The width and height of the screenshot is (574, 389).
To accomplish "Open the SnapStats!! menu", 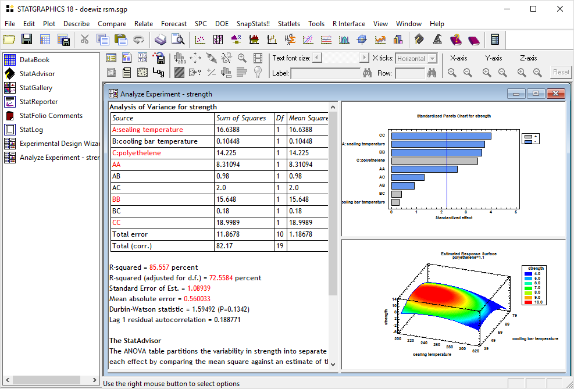I will [x=253, y=24].
